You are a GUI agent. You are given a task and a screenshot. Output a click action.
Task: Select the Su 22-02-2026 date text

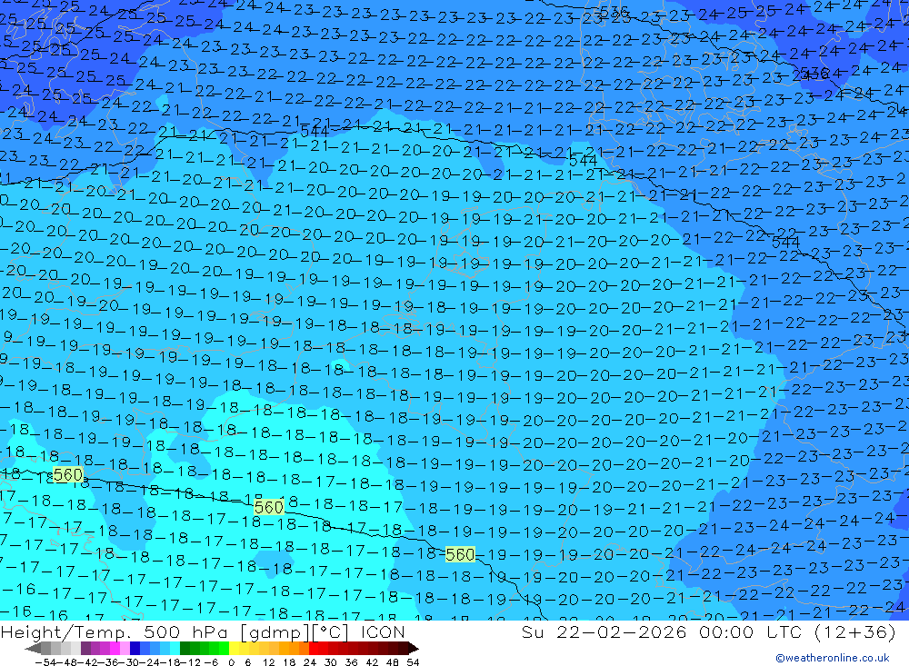click(x=604, y=631)
